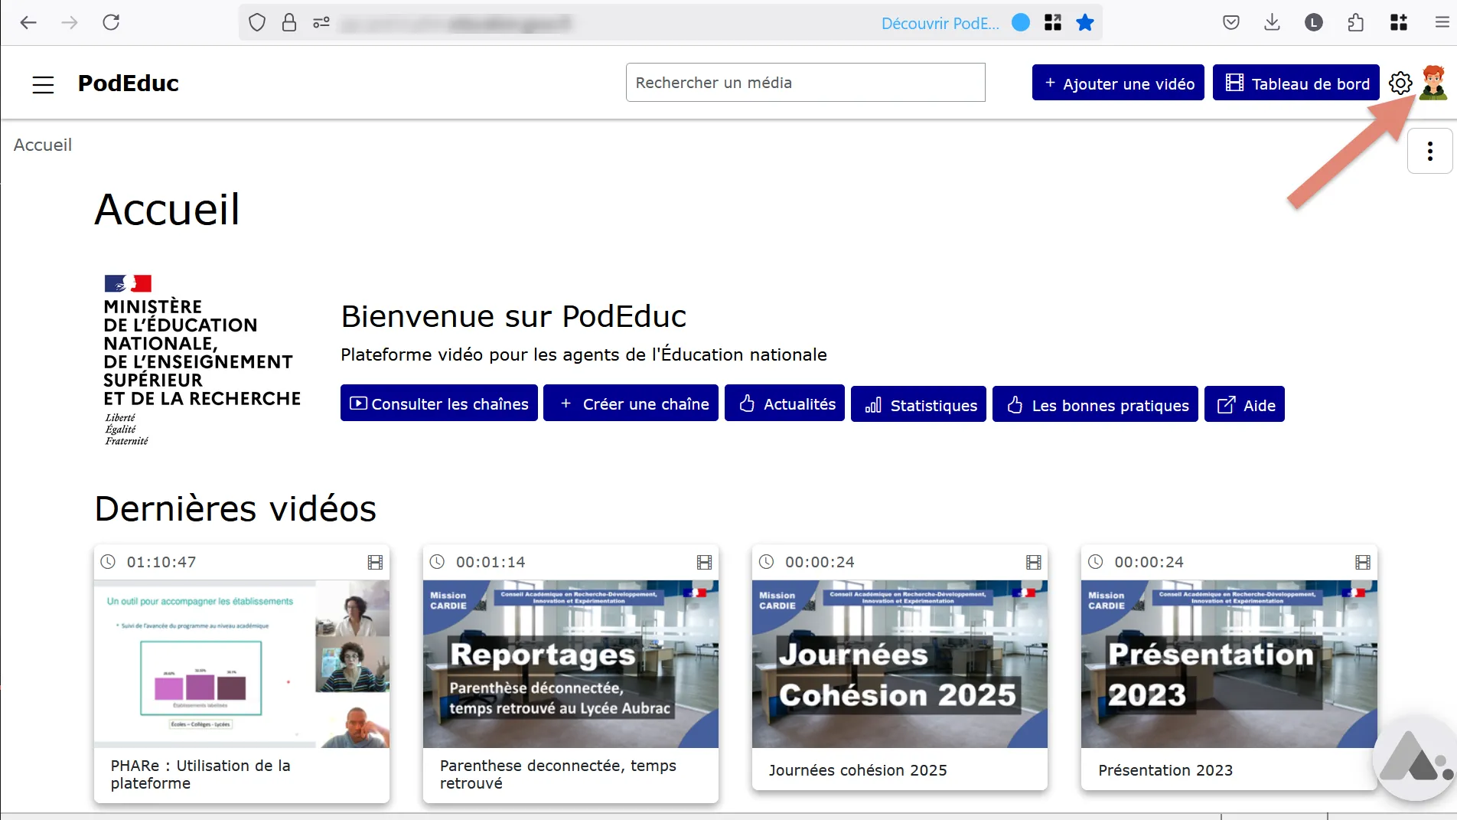Open the Actualités button
This screenshot has height=820, width=1457.
click(x=784, y=403)
